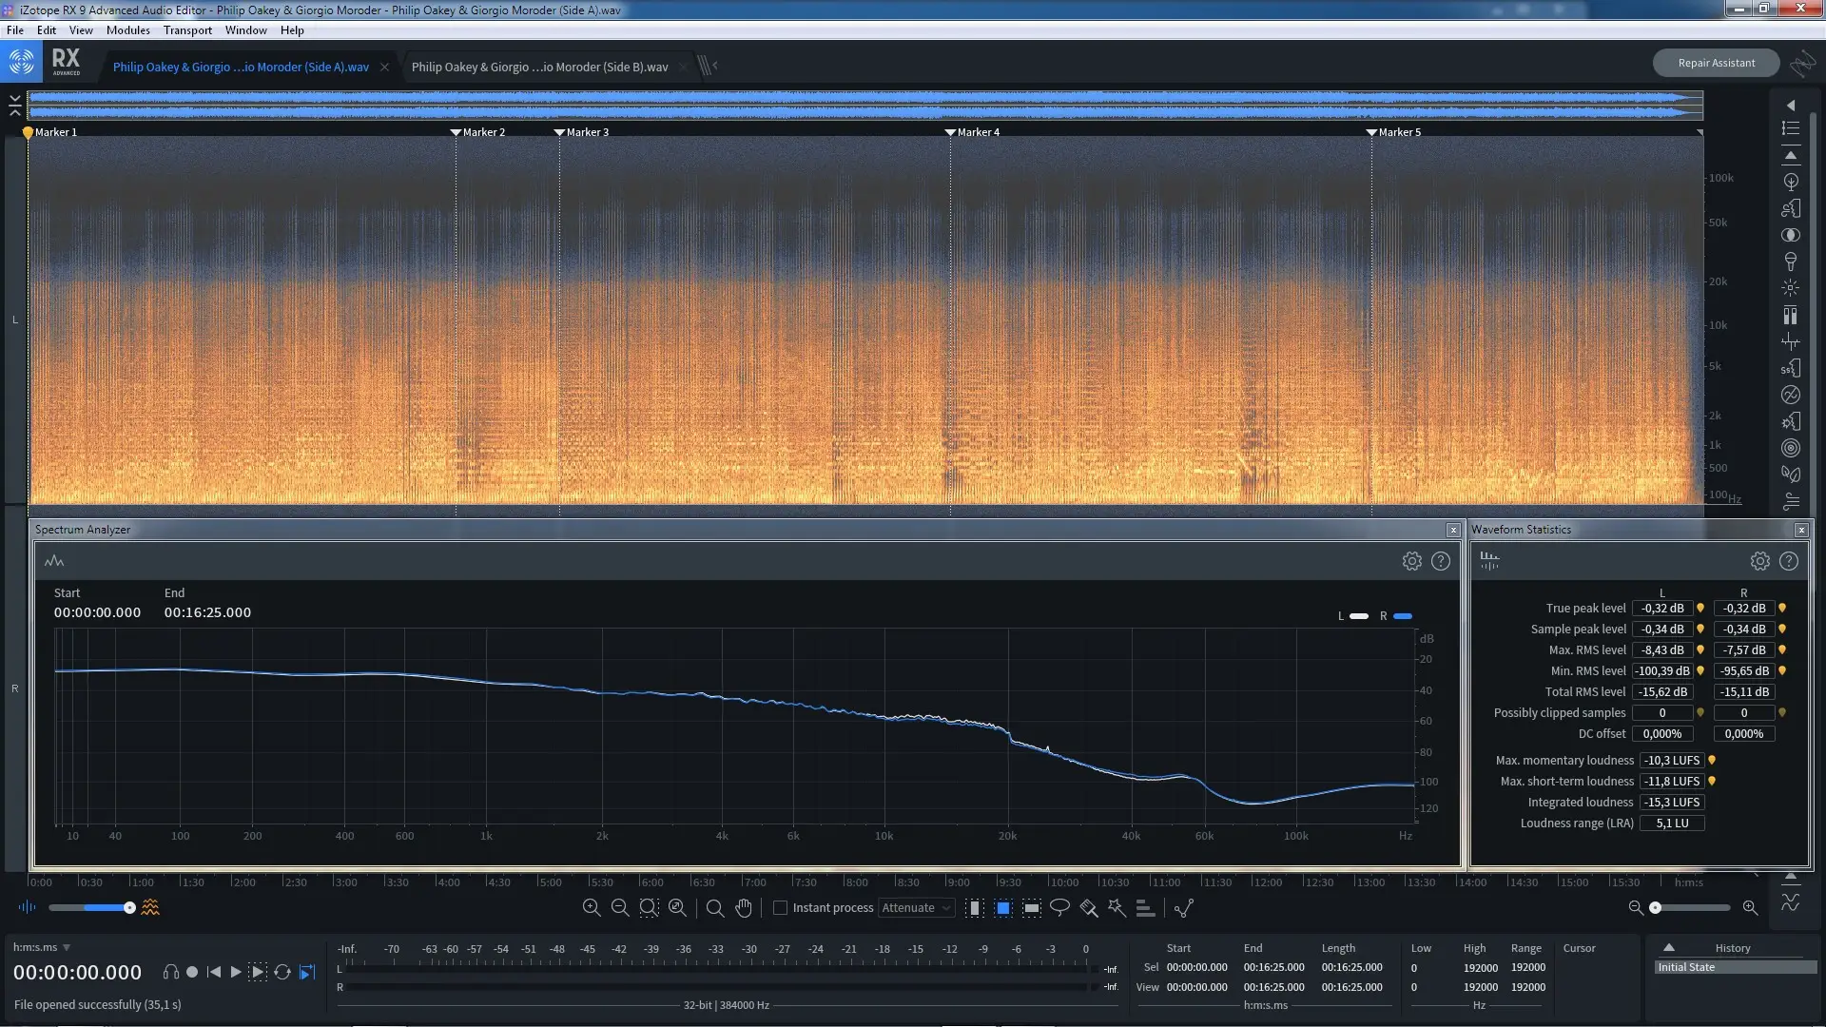Select the Frequency selection tool
1826x1027 pixels.
(x=1032, y=908)
